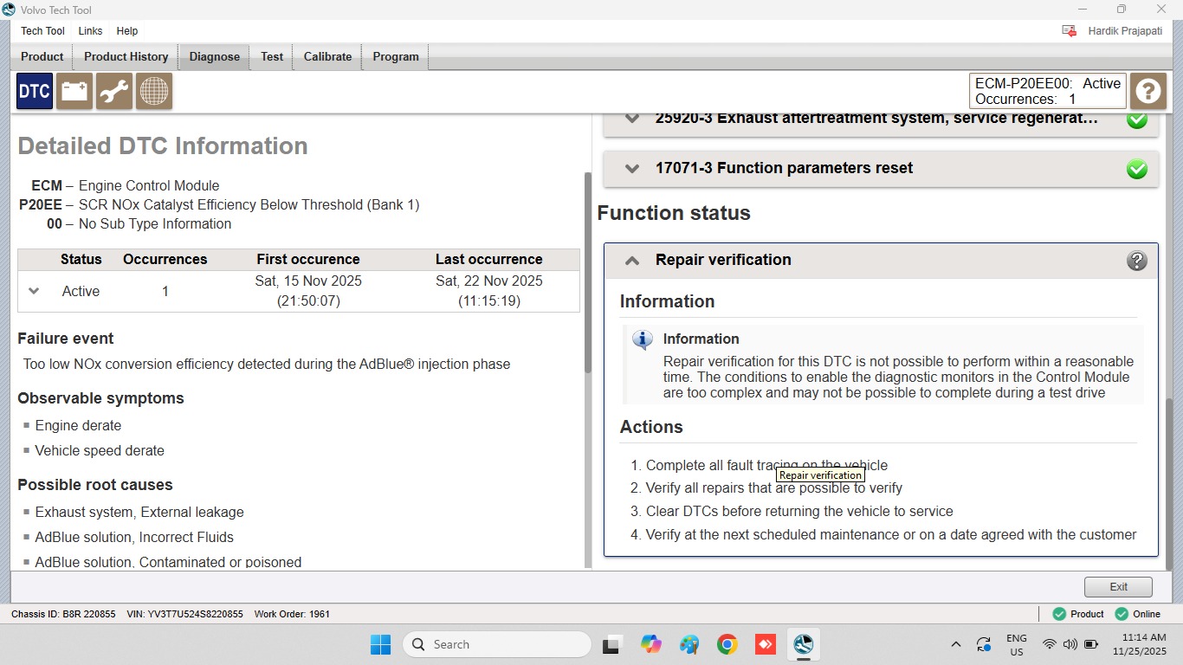
Task: Open the wrench repair icon tool
Action: (x=114, y=91)
